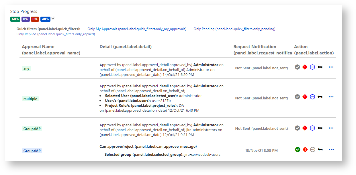Open the three-dot menu for the 'any' approval
Viewport: 356px width, 175px height.
(x=331, y=67)
